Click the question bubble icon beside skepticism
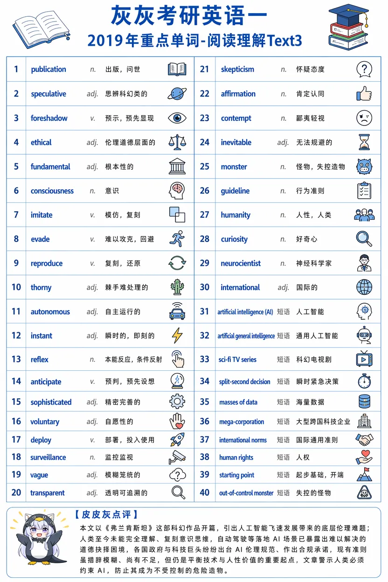 (x=364, y=69)
